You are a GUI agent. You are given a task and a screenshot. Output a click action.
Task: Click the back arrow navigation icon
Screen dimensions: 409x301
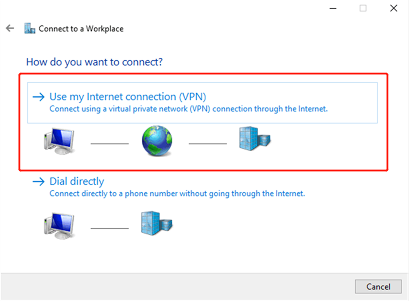(x=10, y=28)
